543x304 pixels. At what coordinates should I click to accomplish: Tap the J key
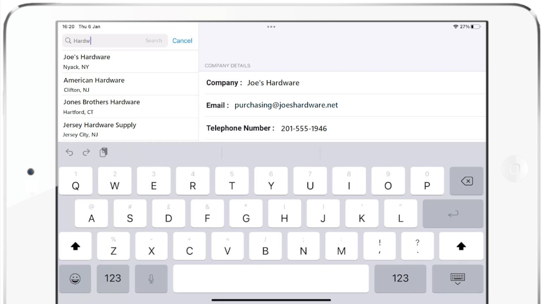coord(323,214)
